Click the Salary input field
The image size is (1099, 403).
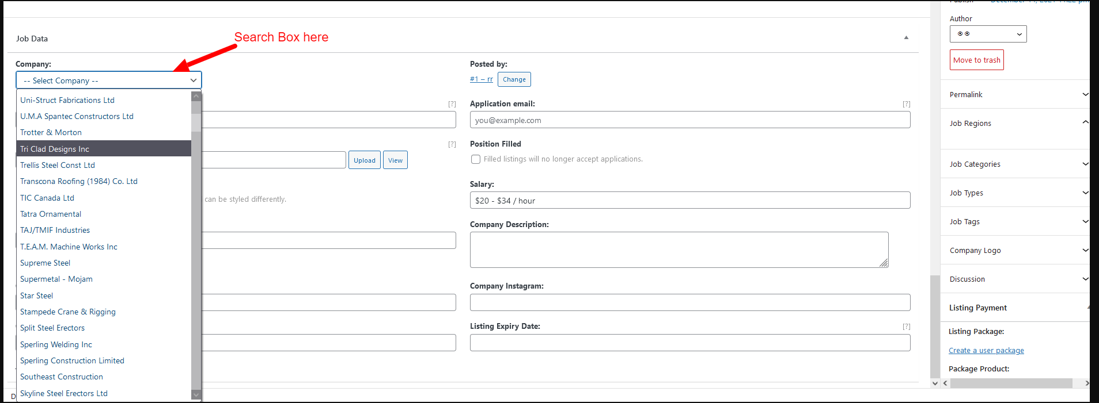click(689, 201)
